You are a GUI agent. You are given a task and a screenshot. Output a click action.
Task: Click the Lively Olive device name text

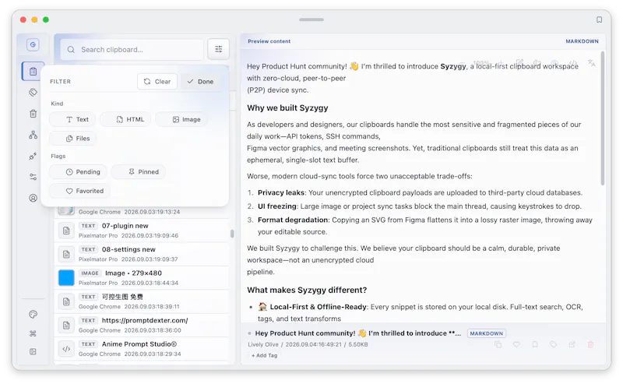pos(263,344)
